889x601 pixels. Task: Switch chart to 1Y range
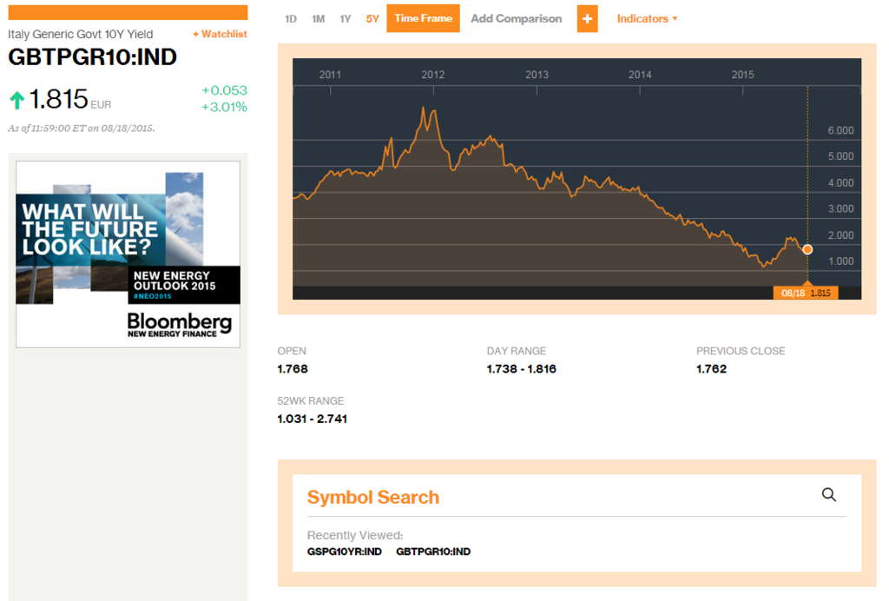point(346,19)
